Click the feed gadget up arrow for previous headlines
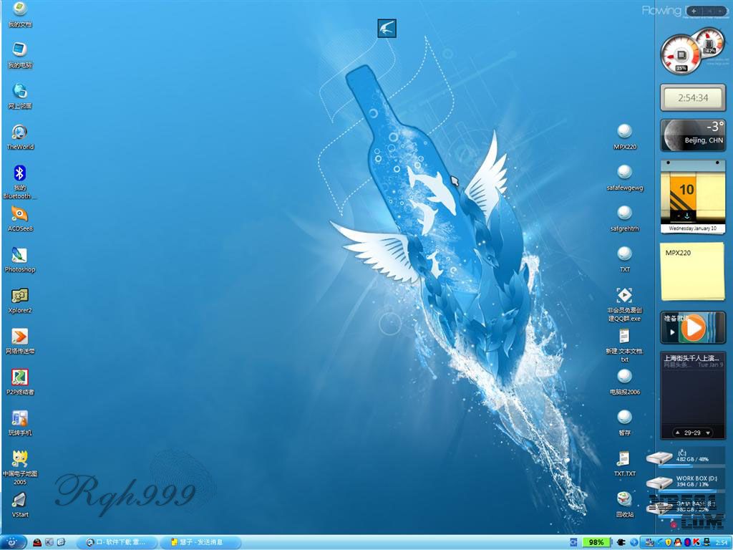This screenshot has height=550, width=733. [x=676, y=433]
